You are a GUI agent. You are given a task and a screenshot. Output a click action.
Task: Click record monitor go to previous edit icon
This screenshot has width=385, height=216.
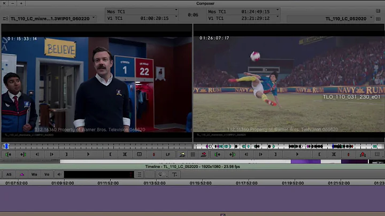pyautogui.click(x=217, y=155)
